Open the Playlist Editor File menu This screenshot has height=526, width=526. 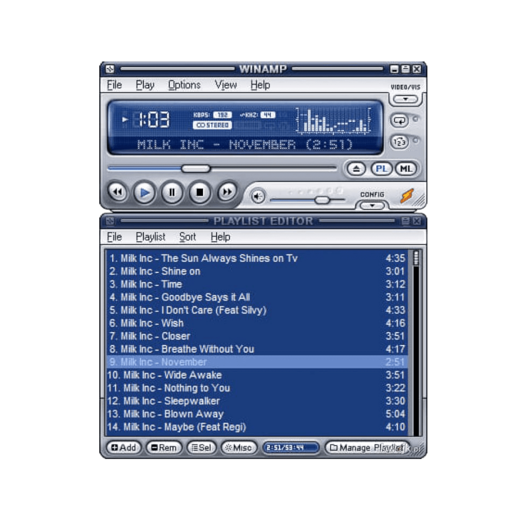pos(114,237)
